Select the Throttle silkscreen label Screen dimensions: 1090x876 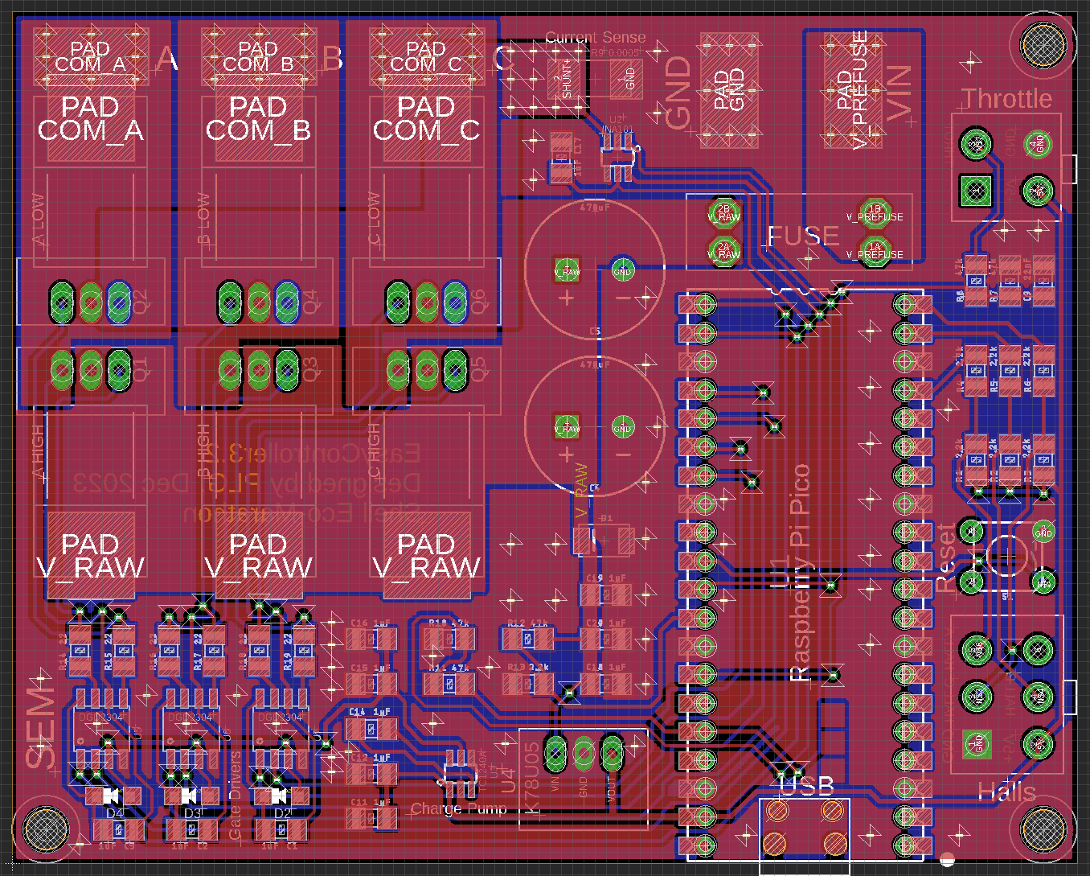coord(1006,99)
